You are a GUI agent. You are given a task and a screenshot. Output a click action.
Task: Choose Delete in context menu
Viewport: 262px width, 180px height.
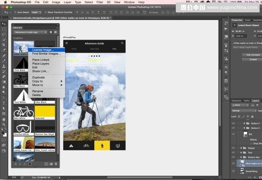click(47, 95)
